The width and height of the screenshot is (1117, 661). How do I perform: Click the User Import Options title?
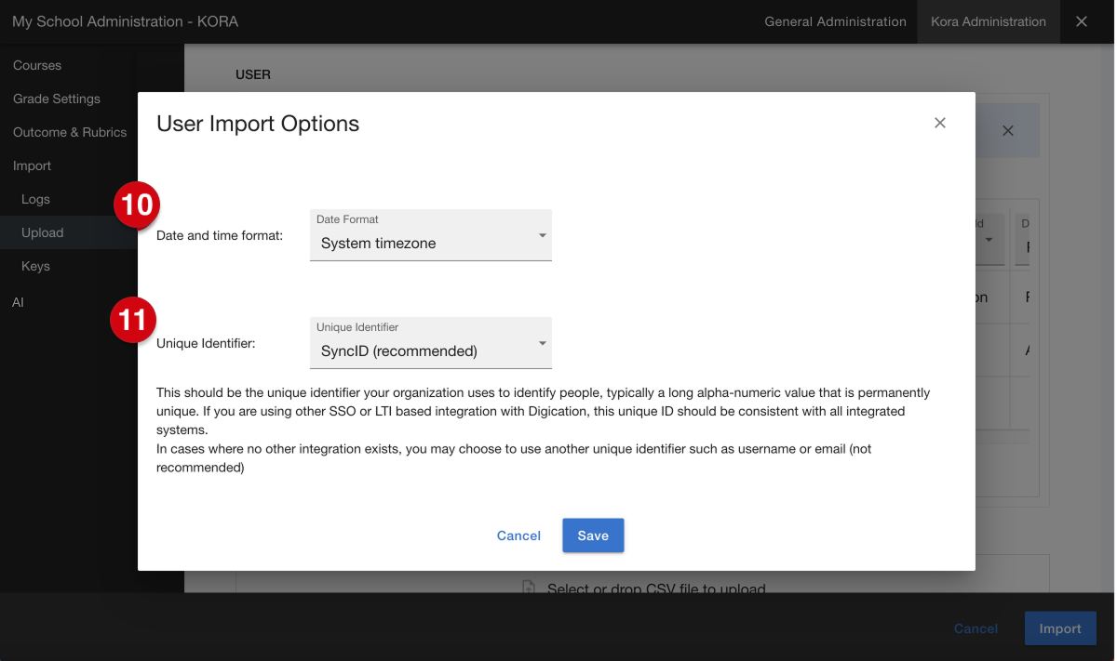258,124
